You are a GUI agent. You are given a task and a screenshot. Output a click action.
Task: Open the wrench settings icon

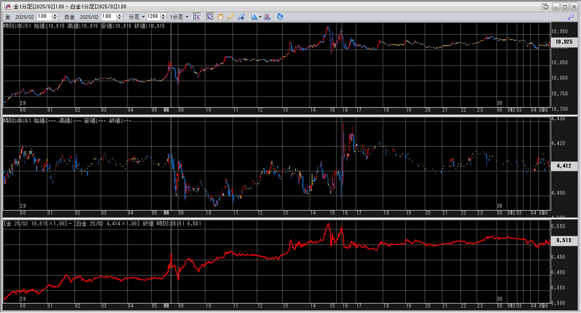[571, 17]
